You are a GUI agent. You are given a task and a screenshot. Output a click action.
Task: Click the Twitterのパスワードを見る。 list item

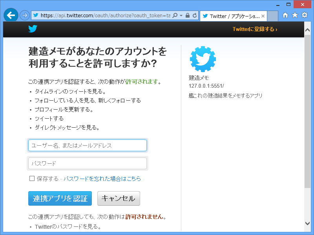click(68, 227)
